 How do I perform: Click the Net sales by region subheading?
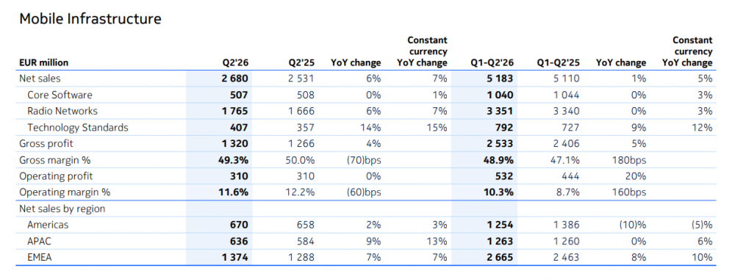coord(62,209)
